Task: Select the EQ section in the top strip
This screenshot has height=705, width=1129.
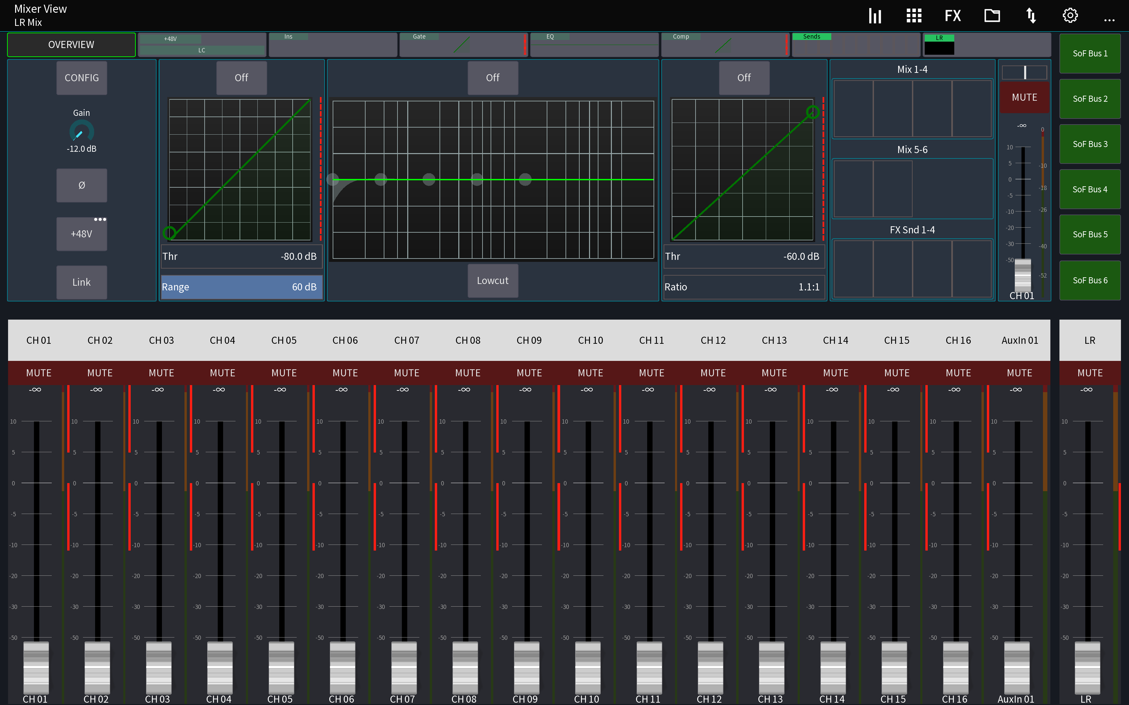Action: (x=594, y=44)
